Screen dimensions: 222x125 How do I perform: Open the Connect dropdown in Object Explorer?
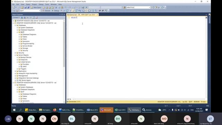[x=16, y=18]
